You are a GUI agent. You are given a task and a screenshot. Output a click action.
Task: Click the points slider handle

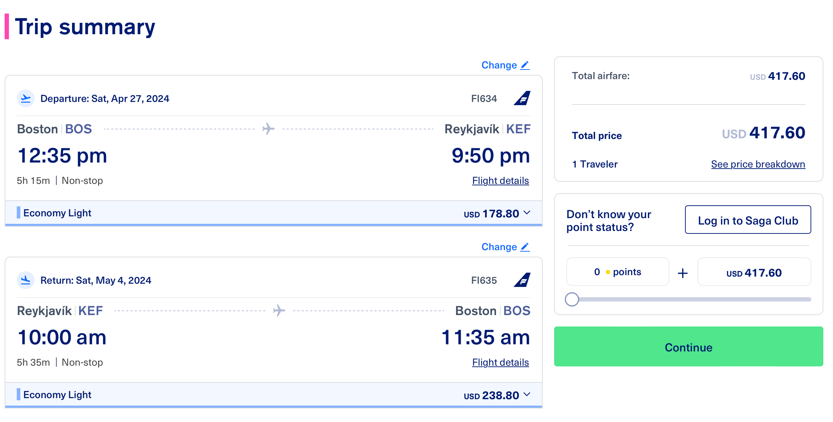point(572,299)
